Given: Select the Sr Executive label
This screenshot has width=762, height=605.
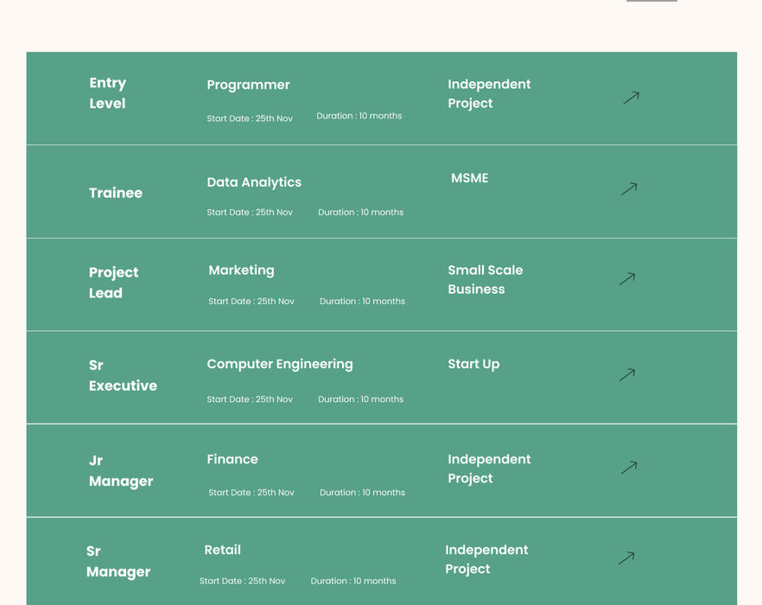Looking at the screenshot, I should [123, 375].
